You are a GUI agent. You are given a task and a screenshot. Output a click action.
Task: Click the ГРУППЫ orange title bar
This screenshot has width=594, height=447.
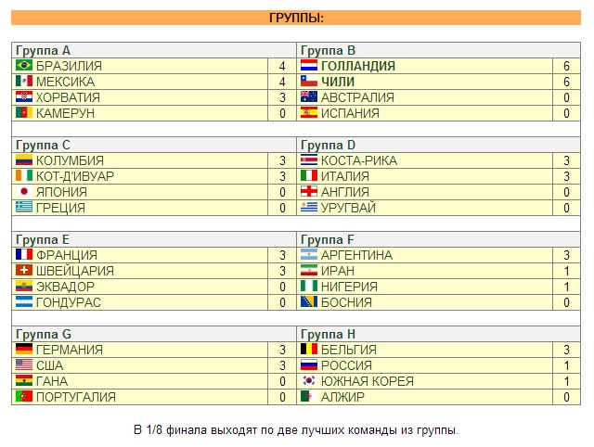point(296,18)
